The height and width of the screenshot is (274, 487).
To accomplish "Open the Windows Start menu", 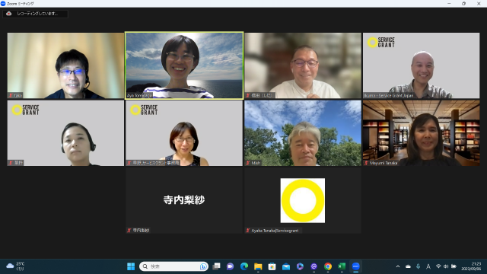I will [131, 266].
